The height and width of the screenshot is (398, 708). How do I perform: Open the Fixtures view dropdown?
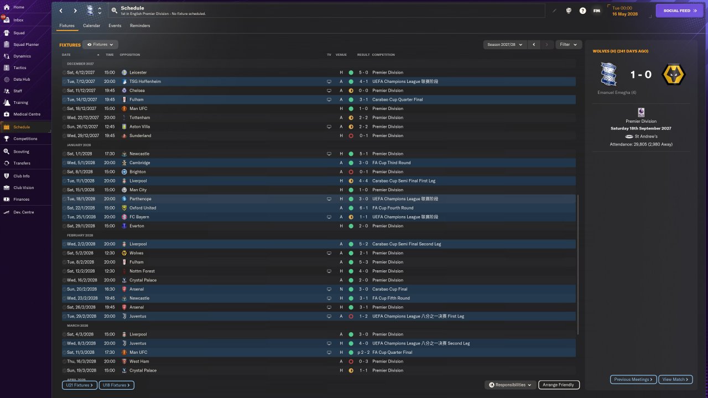(x=100, y=44)
